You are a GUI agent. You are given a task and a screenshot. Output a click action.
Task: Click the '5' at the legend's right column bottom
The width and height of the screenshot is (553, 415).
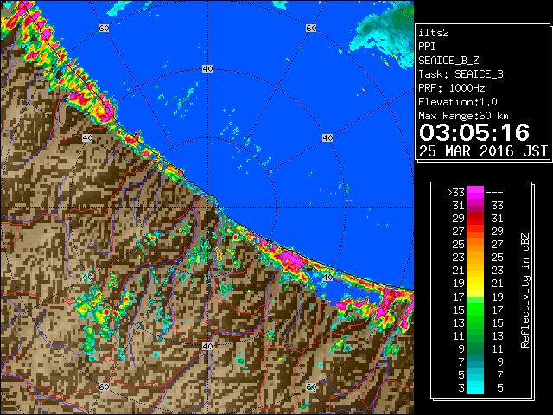click(499, 388)
